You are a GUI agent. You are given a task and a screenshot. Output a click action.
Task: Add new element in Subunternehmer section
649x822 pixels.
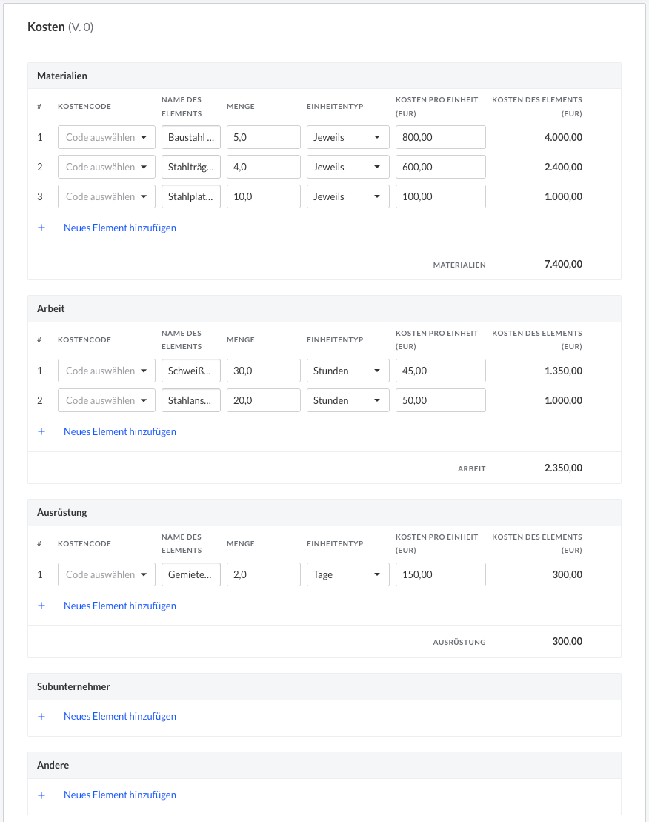[120, 716]
